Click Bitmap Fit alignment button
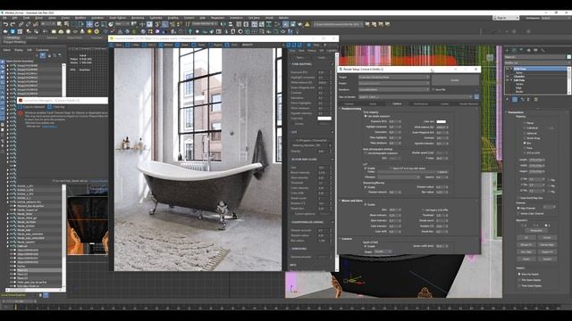572x321 pixels. click(526, 244)
